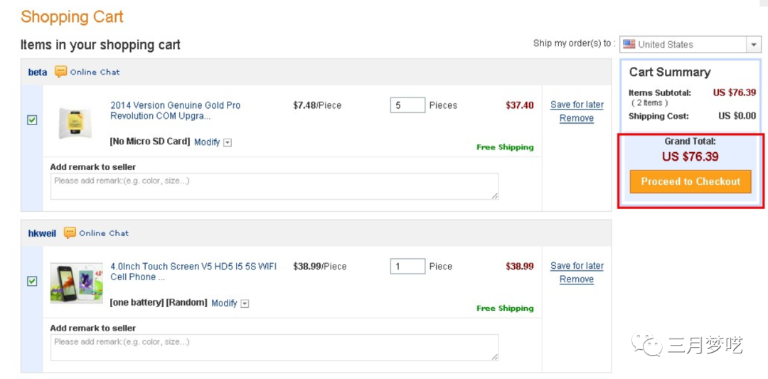The width and height of the screenshot is (768, 379).
Task: Open Online Chat icon for seller beta
Action: 61,72
